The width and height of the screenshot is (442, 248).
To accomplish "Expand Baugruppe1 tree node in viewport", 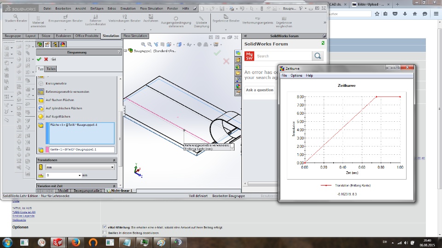I will tap(125, 51).
